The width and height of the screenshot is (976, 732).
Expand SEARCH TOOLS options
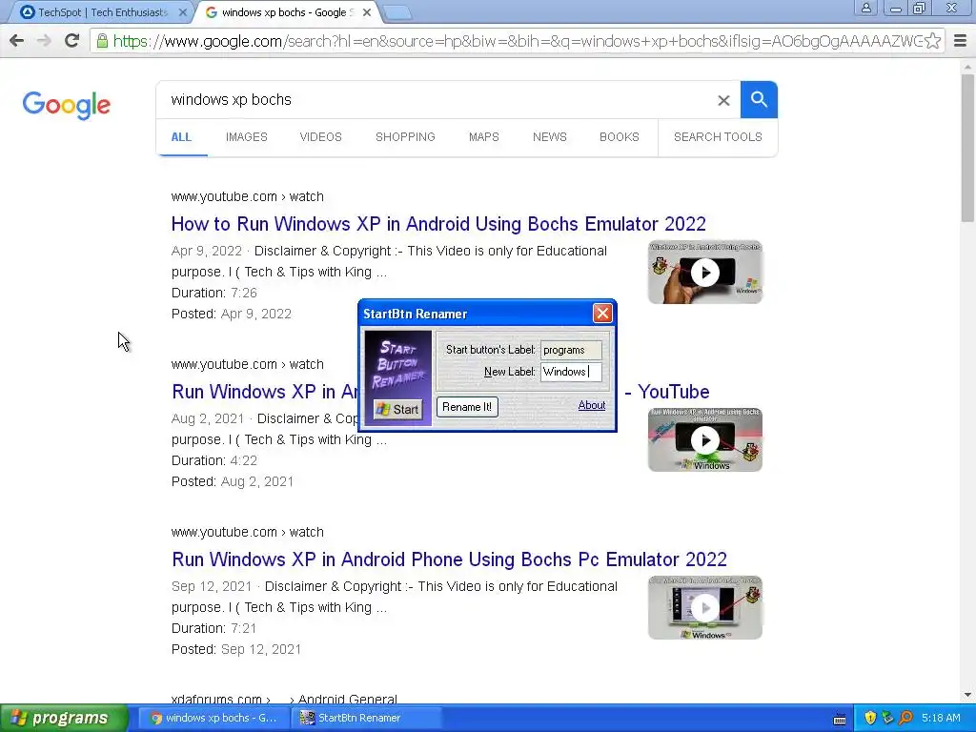click(x=718, y=137)
